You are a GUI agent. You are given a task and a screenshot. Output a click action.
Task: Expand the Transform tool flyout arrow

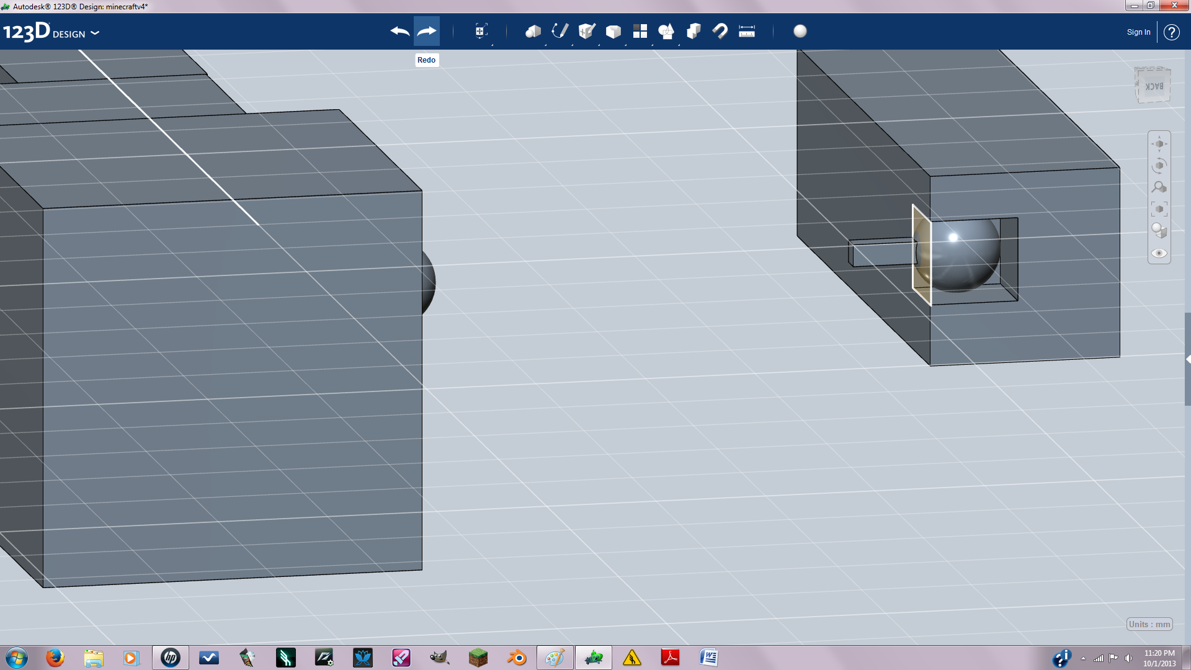(493, 44)
